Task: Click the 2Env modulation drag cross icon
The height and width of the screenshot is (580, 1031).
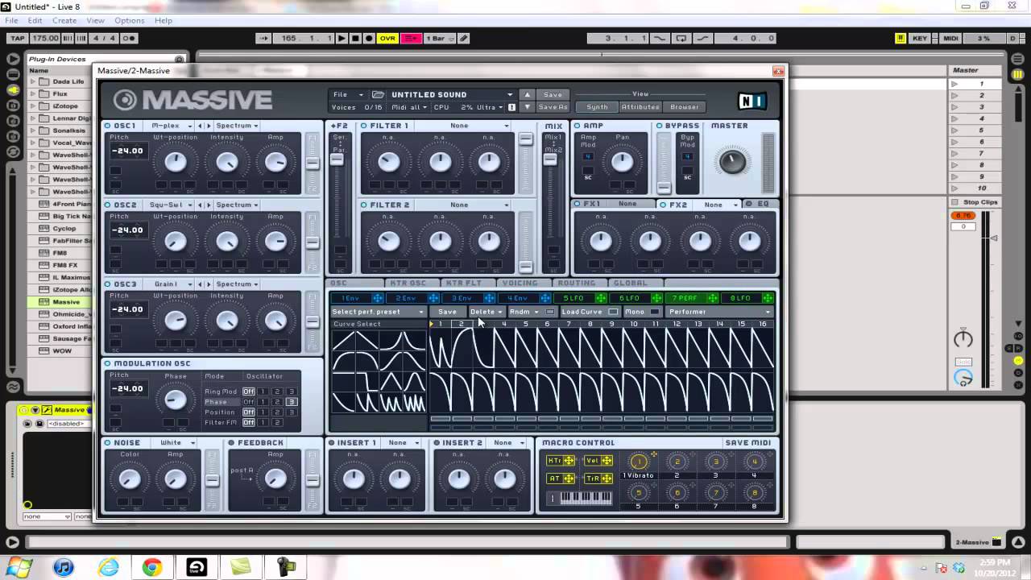Action: coord(434,298)
